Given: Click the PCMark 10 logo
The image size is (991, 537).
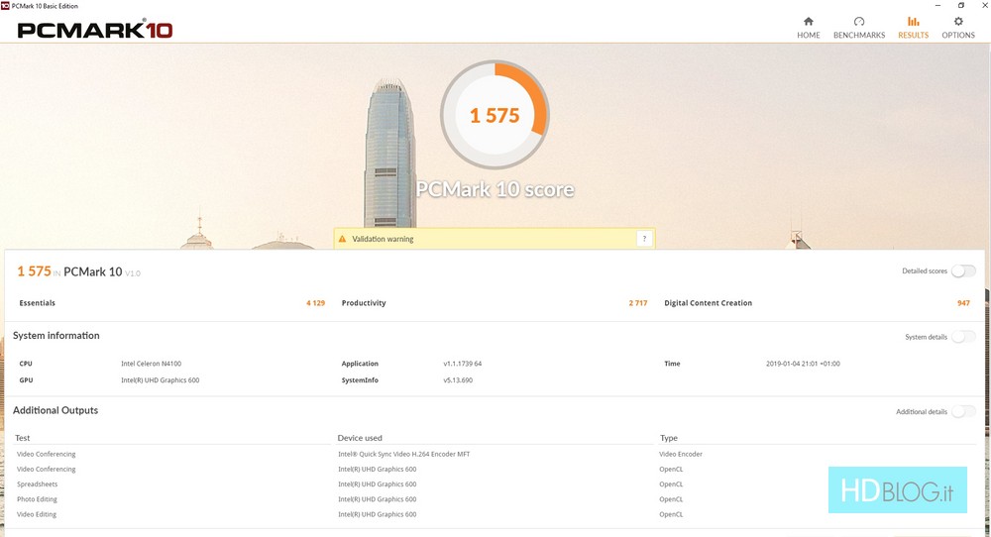Looking at the screenshot, I should point(95,30).
